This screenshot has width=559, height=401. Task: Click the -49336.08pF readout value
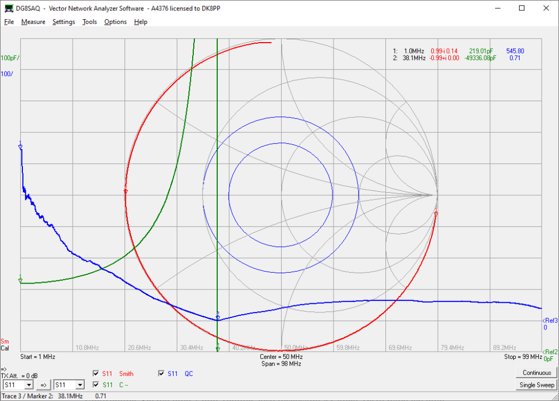point(480,58)
